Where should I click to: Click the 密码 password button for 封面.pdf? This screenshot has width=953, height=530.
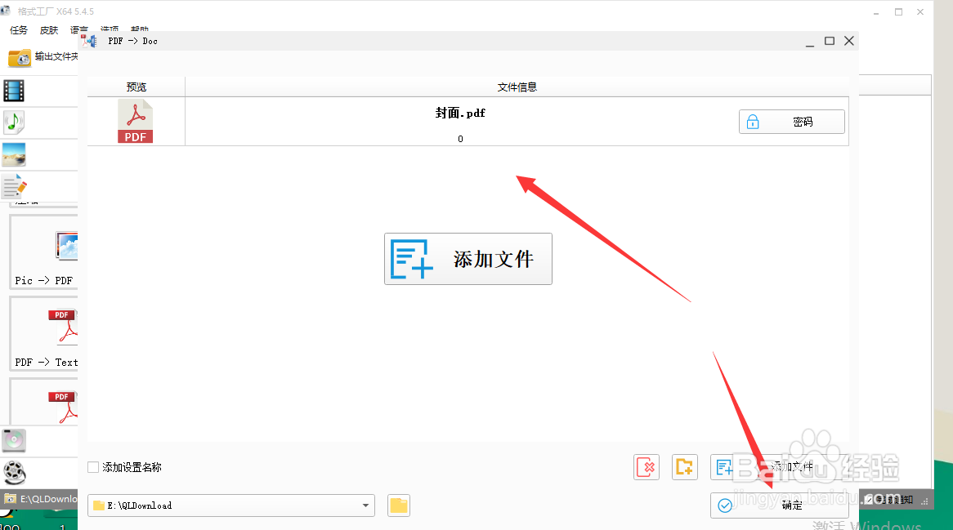pyautogui.click(x=790, y=121)
